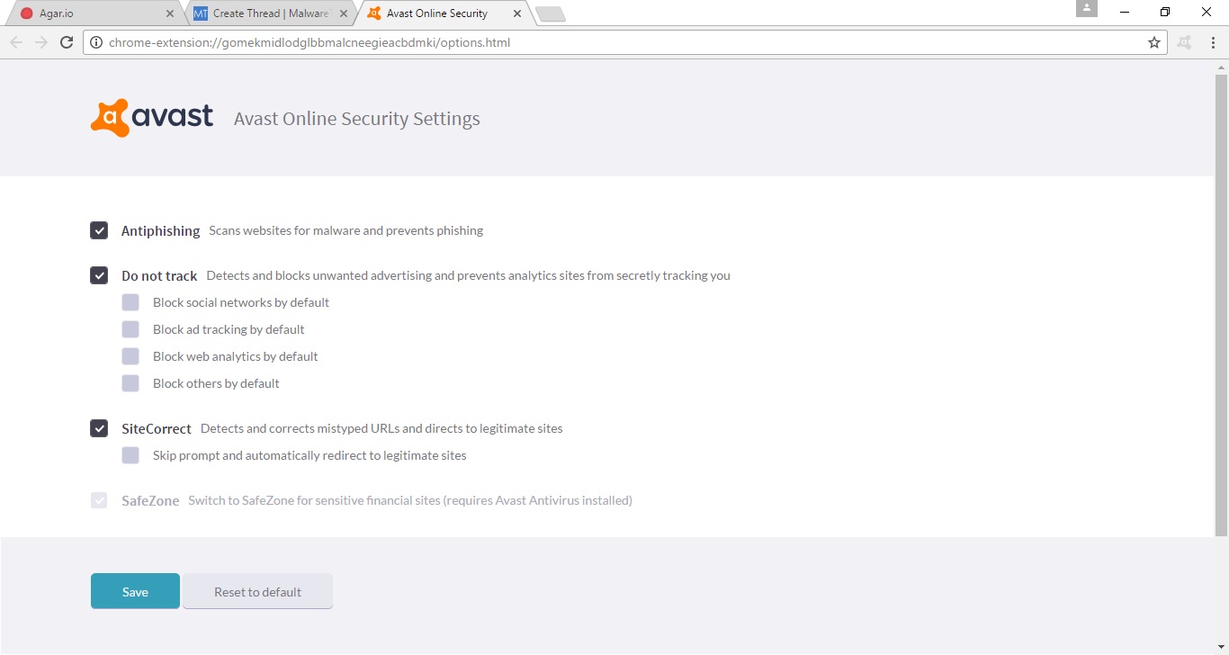Switch to the Agar.io tab
Image resolution: width=1229 pixels, height=655 pixels.
[x=90, y=13]
